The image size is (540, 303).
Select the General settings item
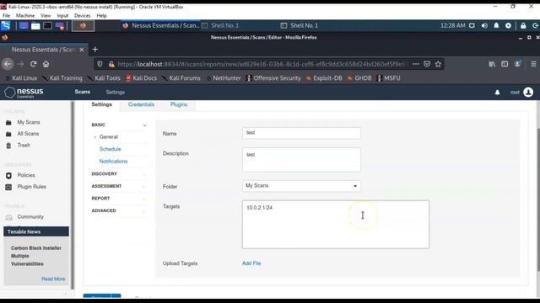pyautogui.click(x=109, y=136)
